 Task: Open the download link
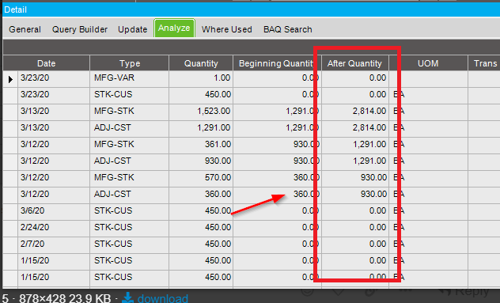163,298
